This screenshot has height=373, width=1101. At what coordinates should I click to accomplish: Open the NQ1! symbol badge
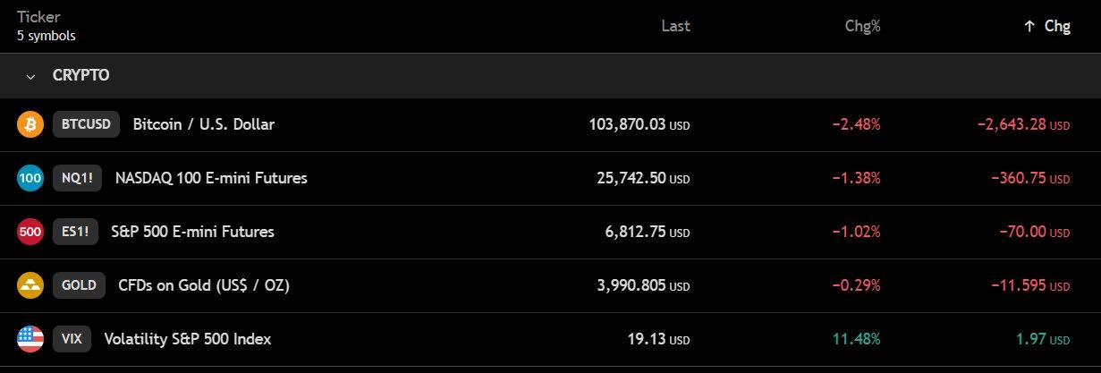coord(75,178)
